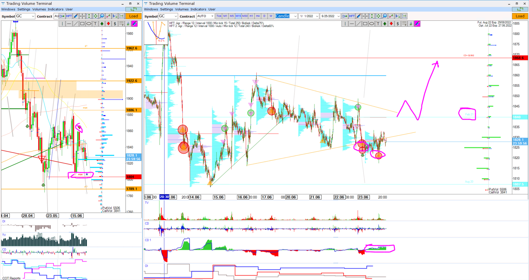Select diagonal trend line tool in right window
This screenshot has width=529, height=280.
coord(358,24)
